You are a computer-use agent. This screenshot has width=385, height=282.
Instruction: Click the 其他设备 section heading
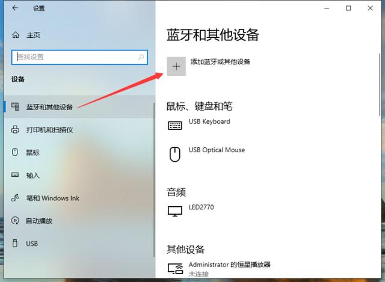(x=185, y=250)
